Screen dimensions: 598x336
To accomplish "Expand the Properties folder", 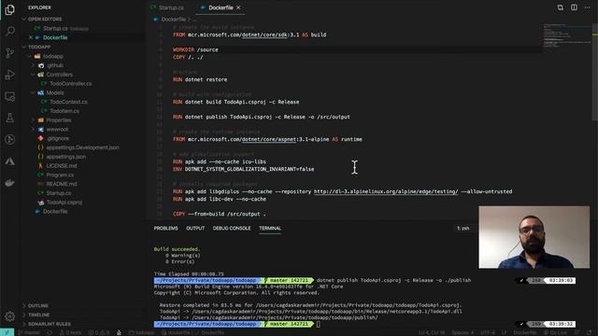I will tap(58, 120).
